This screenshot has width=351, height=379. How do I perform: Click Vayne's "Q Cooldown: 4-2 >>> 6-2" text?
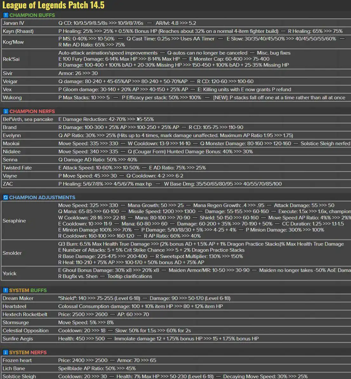point(155,176)
